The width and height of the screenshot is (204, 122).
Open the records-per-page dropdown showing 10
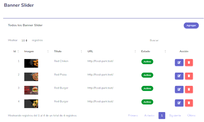(x=24, y=40)
